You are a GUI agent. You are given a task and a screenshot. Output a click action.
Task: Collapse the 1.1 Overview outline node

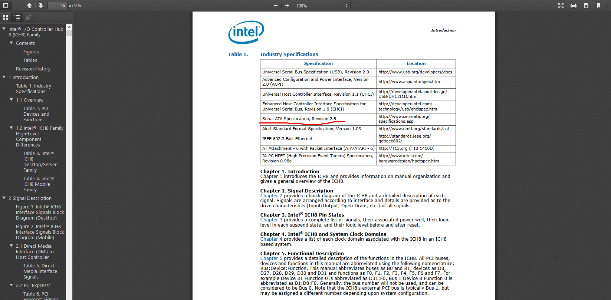(11, 100)
